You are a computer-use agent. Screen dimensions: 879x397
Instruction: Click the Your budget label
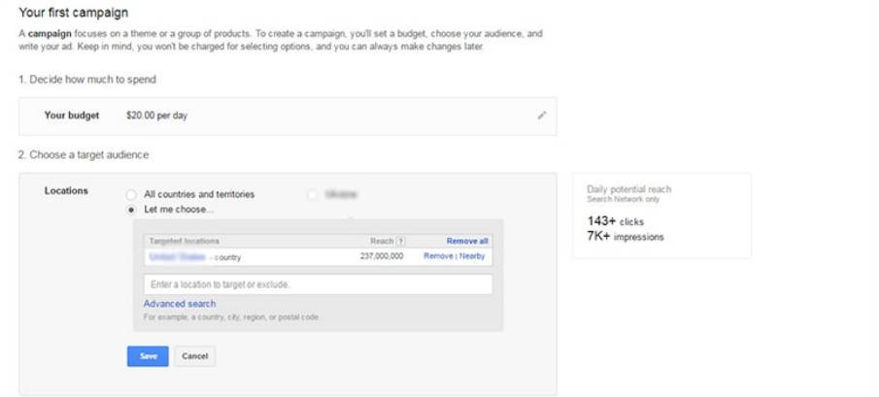pos(72,116)
